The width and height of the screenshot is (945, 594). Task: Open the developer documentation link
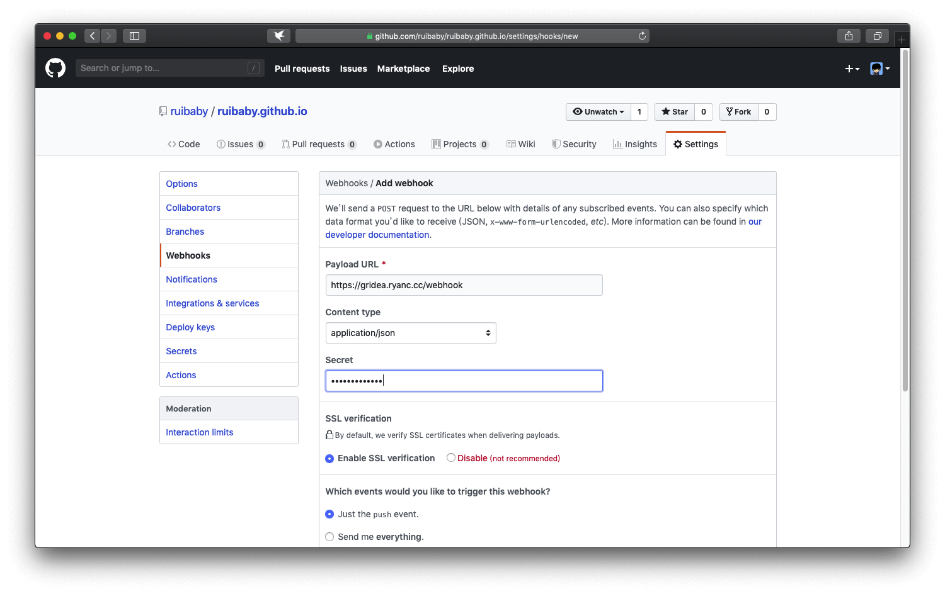click(x=377, y=235)
